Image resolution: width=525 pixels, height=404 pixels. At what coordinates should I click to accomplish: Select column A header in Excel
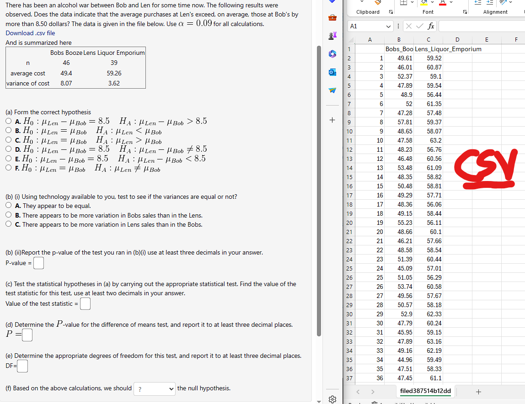370,40
